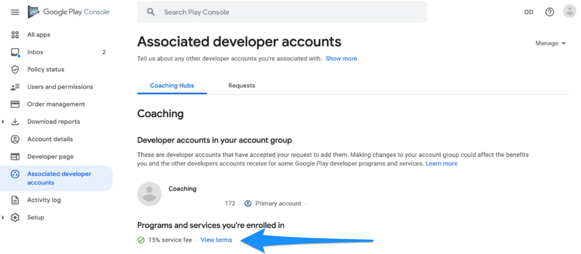Click the View terms link
Image resolution: width=581 pixels, height=254 pixels.
[x=216, y=240]
